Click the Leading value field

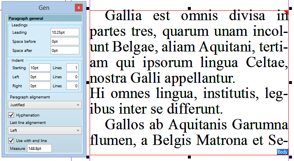tap(65, 32)
